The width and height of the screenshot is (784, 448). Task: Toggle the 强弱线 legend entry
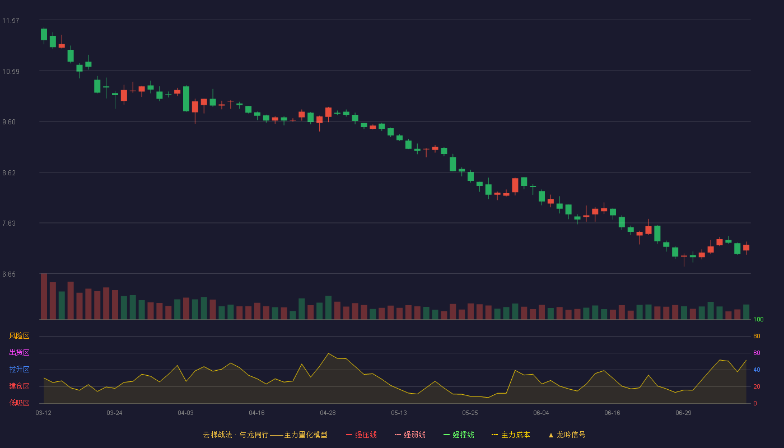click(x=410, y=435)
